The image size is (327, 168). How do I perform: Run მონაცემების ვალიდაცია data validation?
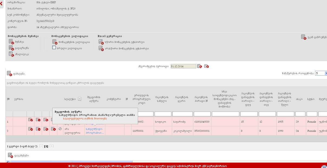(55, 42)
